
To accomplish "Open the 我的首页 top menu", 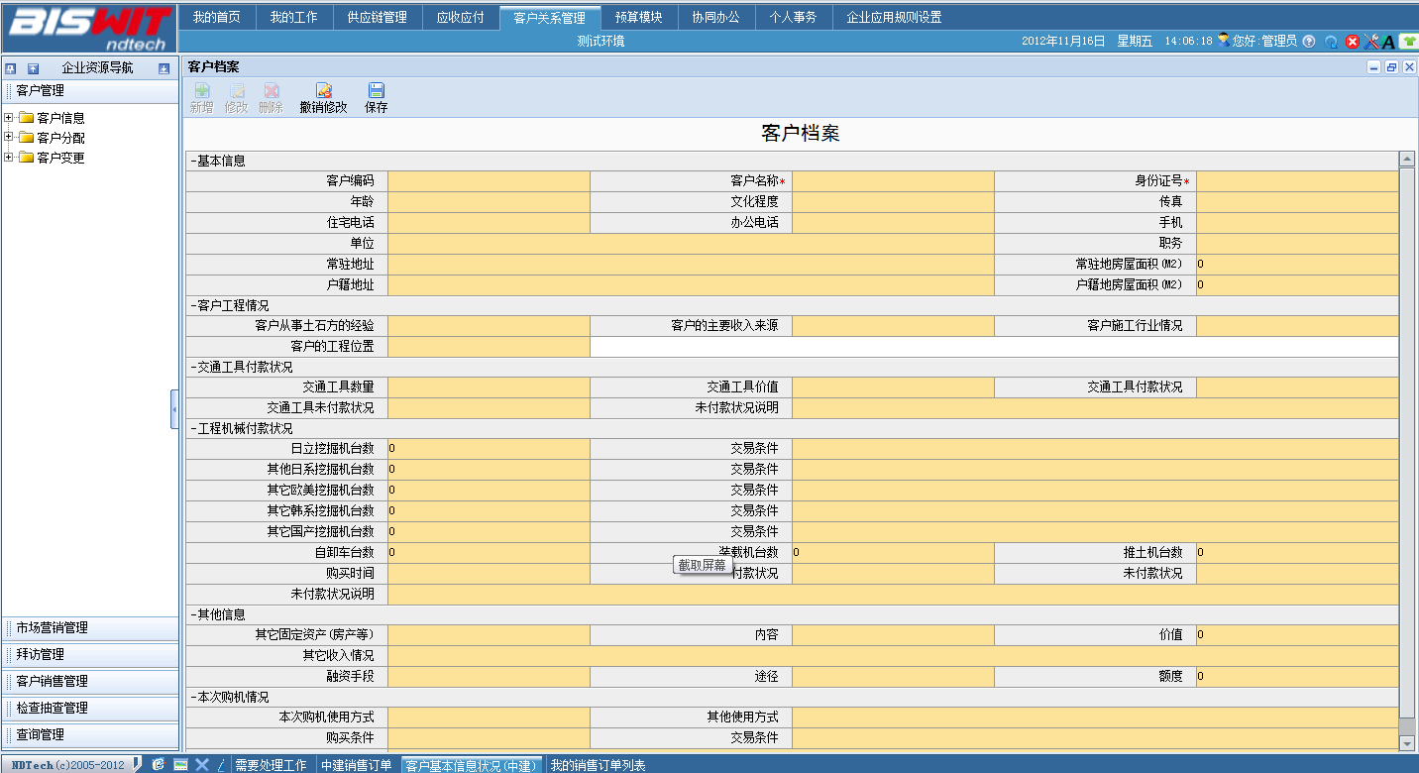I will (x=217, y=17).
